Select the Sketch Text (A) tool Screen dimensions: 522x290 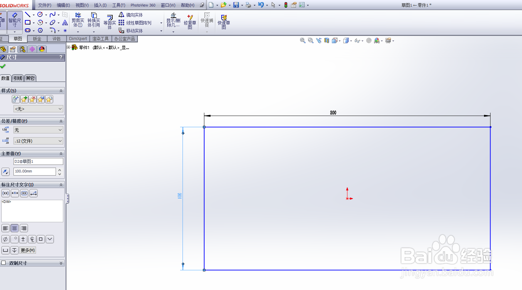[65, 22]
